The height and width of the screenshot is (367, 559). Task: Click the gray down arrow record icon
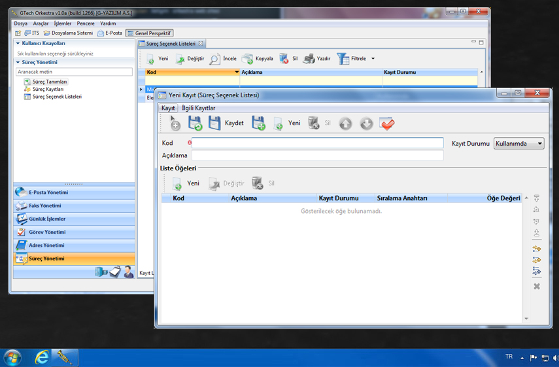pos(366,123)
